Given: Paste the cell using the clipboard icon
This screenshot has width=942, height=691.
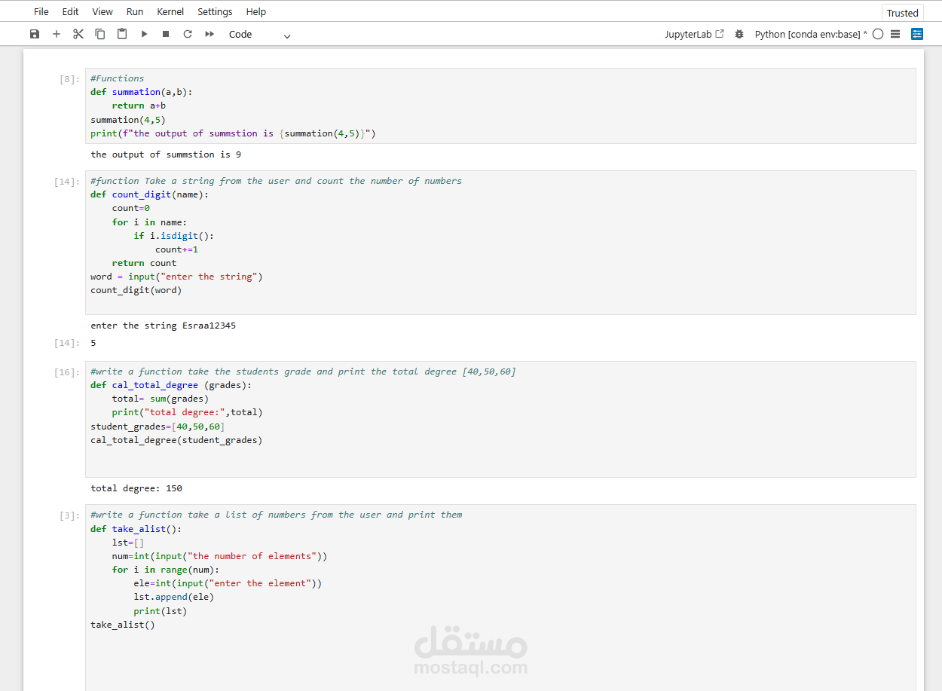Looking at the screenshot, I should click(122, 34).
